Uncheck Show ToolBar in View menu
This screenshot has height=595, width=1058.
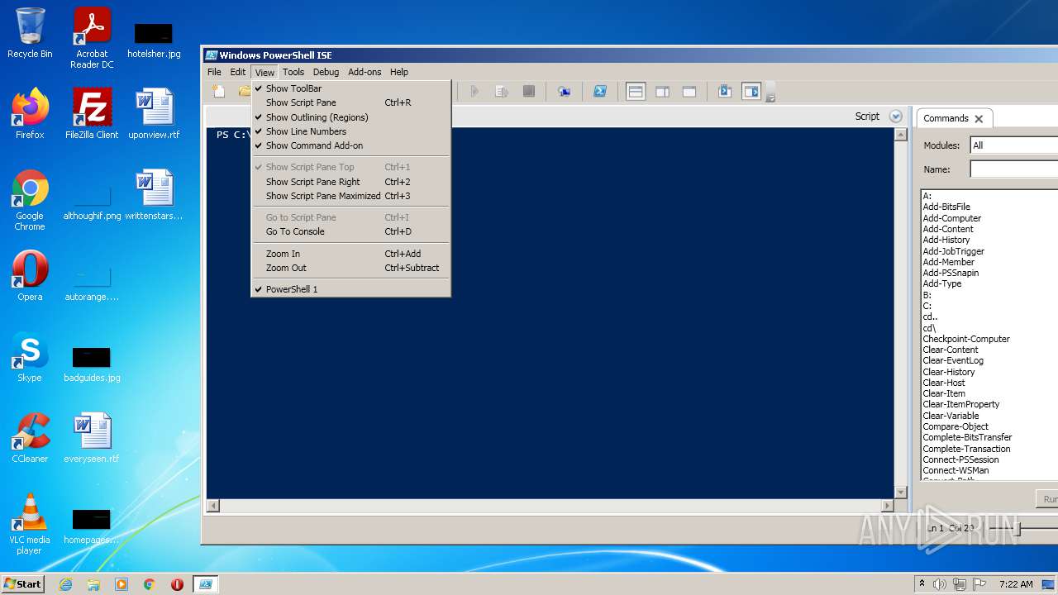click(351, 88)
